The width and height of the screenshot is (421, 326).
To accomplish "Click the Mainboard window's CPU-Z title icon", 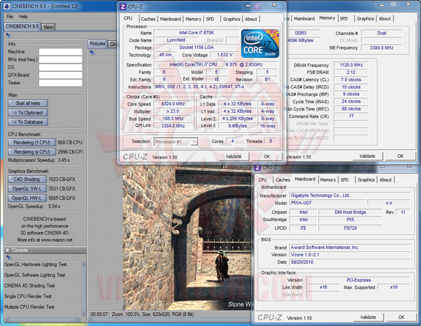I will click(258, 168).
